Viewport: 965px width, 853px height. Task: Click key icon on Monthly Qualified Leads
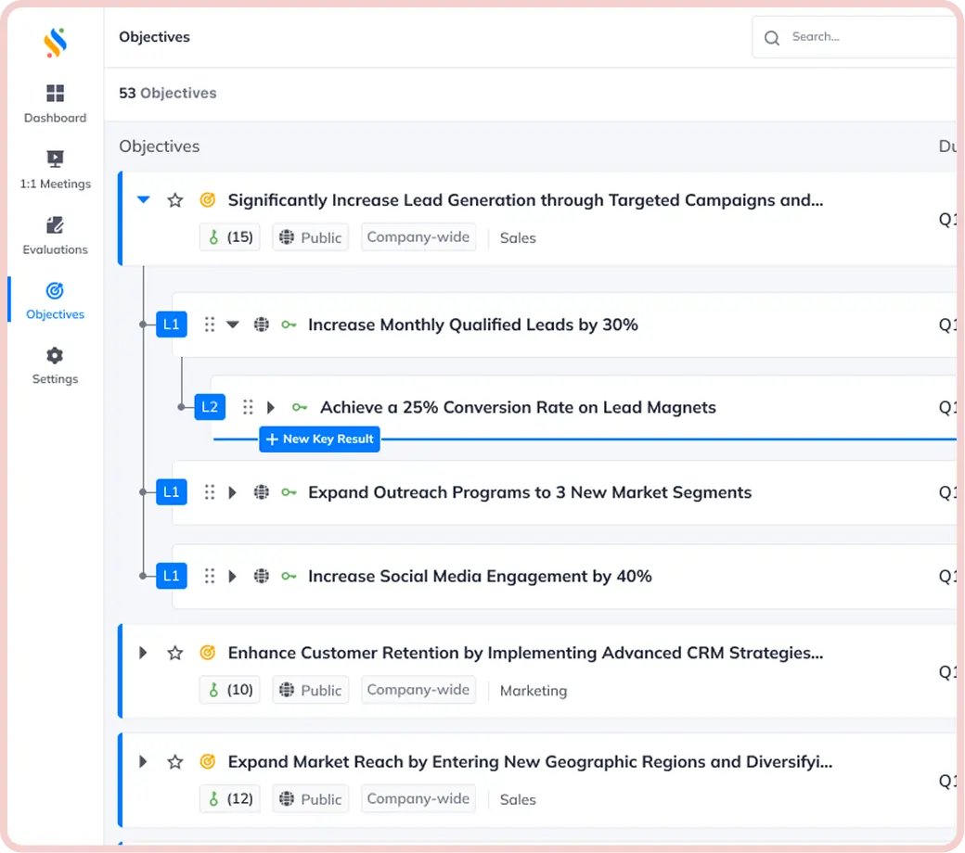tap(289, 325)
